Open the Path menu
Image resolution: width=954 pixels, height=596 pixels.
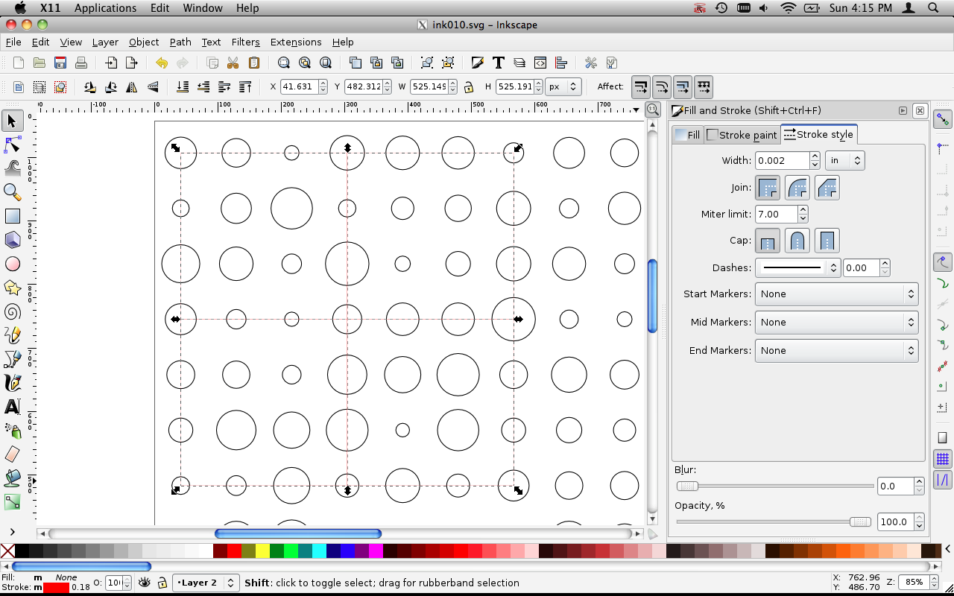pos(180,42)
